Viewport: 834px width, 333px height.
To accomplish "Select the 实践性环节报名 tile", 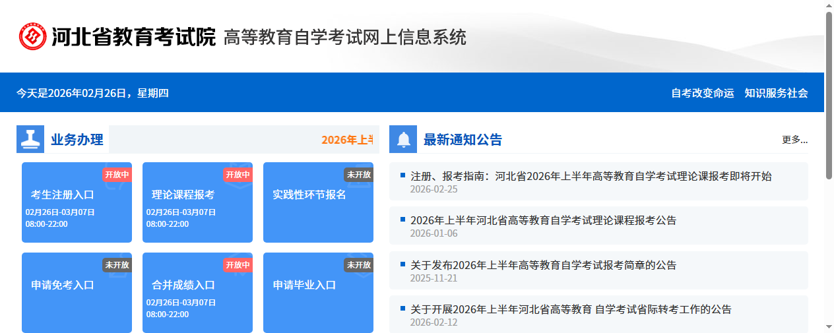I will pos(309,195).
